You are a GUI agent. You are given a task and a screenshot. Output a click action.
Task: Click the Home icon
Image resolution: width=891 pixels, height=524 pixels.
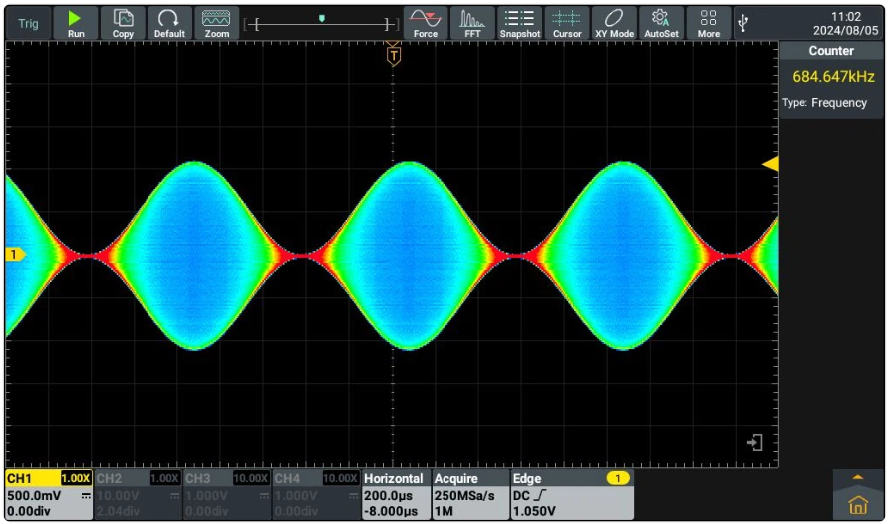(857, 504)
